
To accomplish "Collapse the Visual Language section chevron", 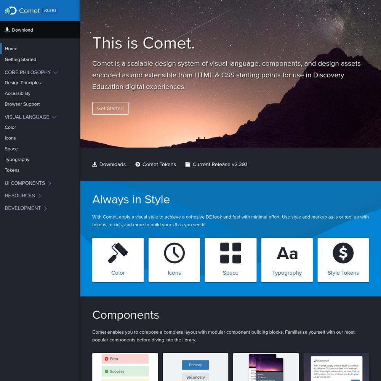I will pyautogui.click(x=54, y=117).
